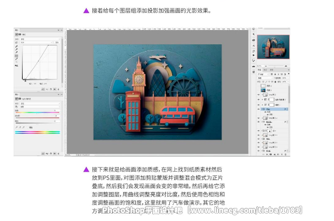Screen dimensions: 334x221
Task: Delete the Hue/Saturation adjustment via trash icon
Action: click(x=59, y=153)
